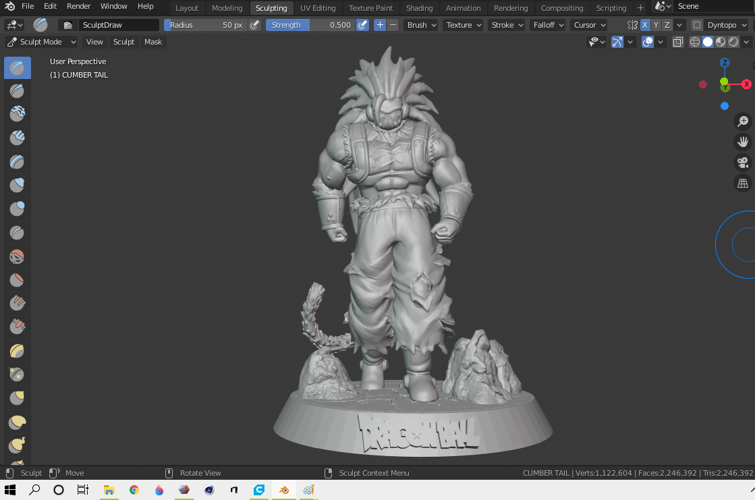
Task: Switch to the UV Editing workspace tab
Action: (317, 8)
